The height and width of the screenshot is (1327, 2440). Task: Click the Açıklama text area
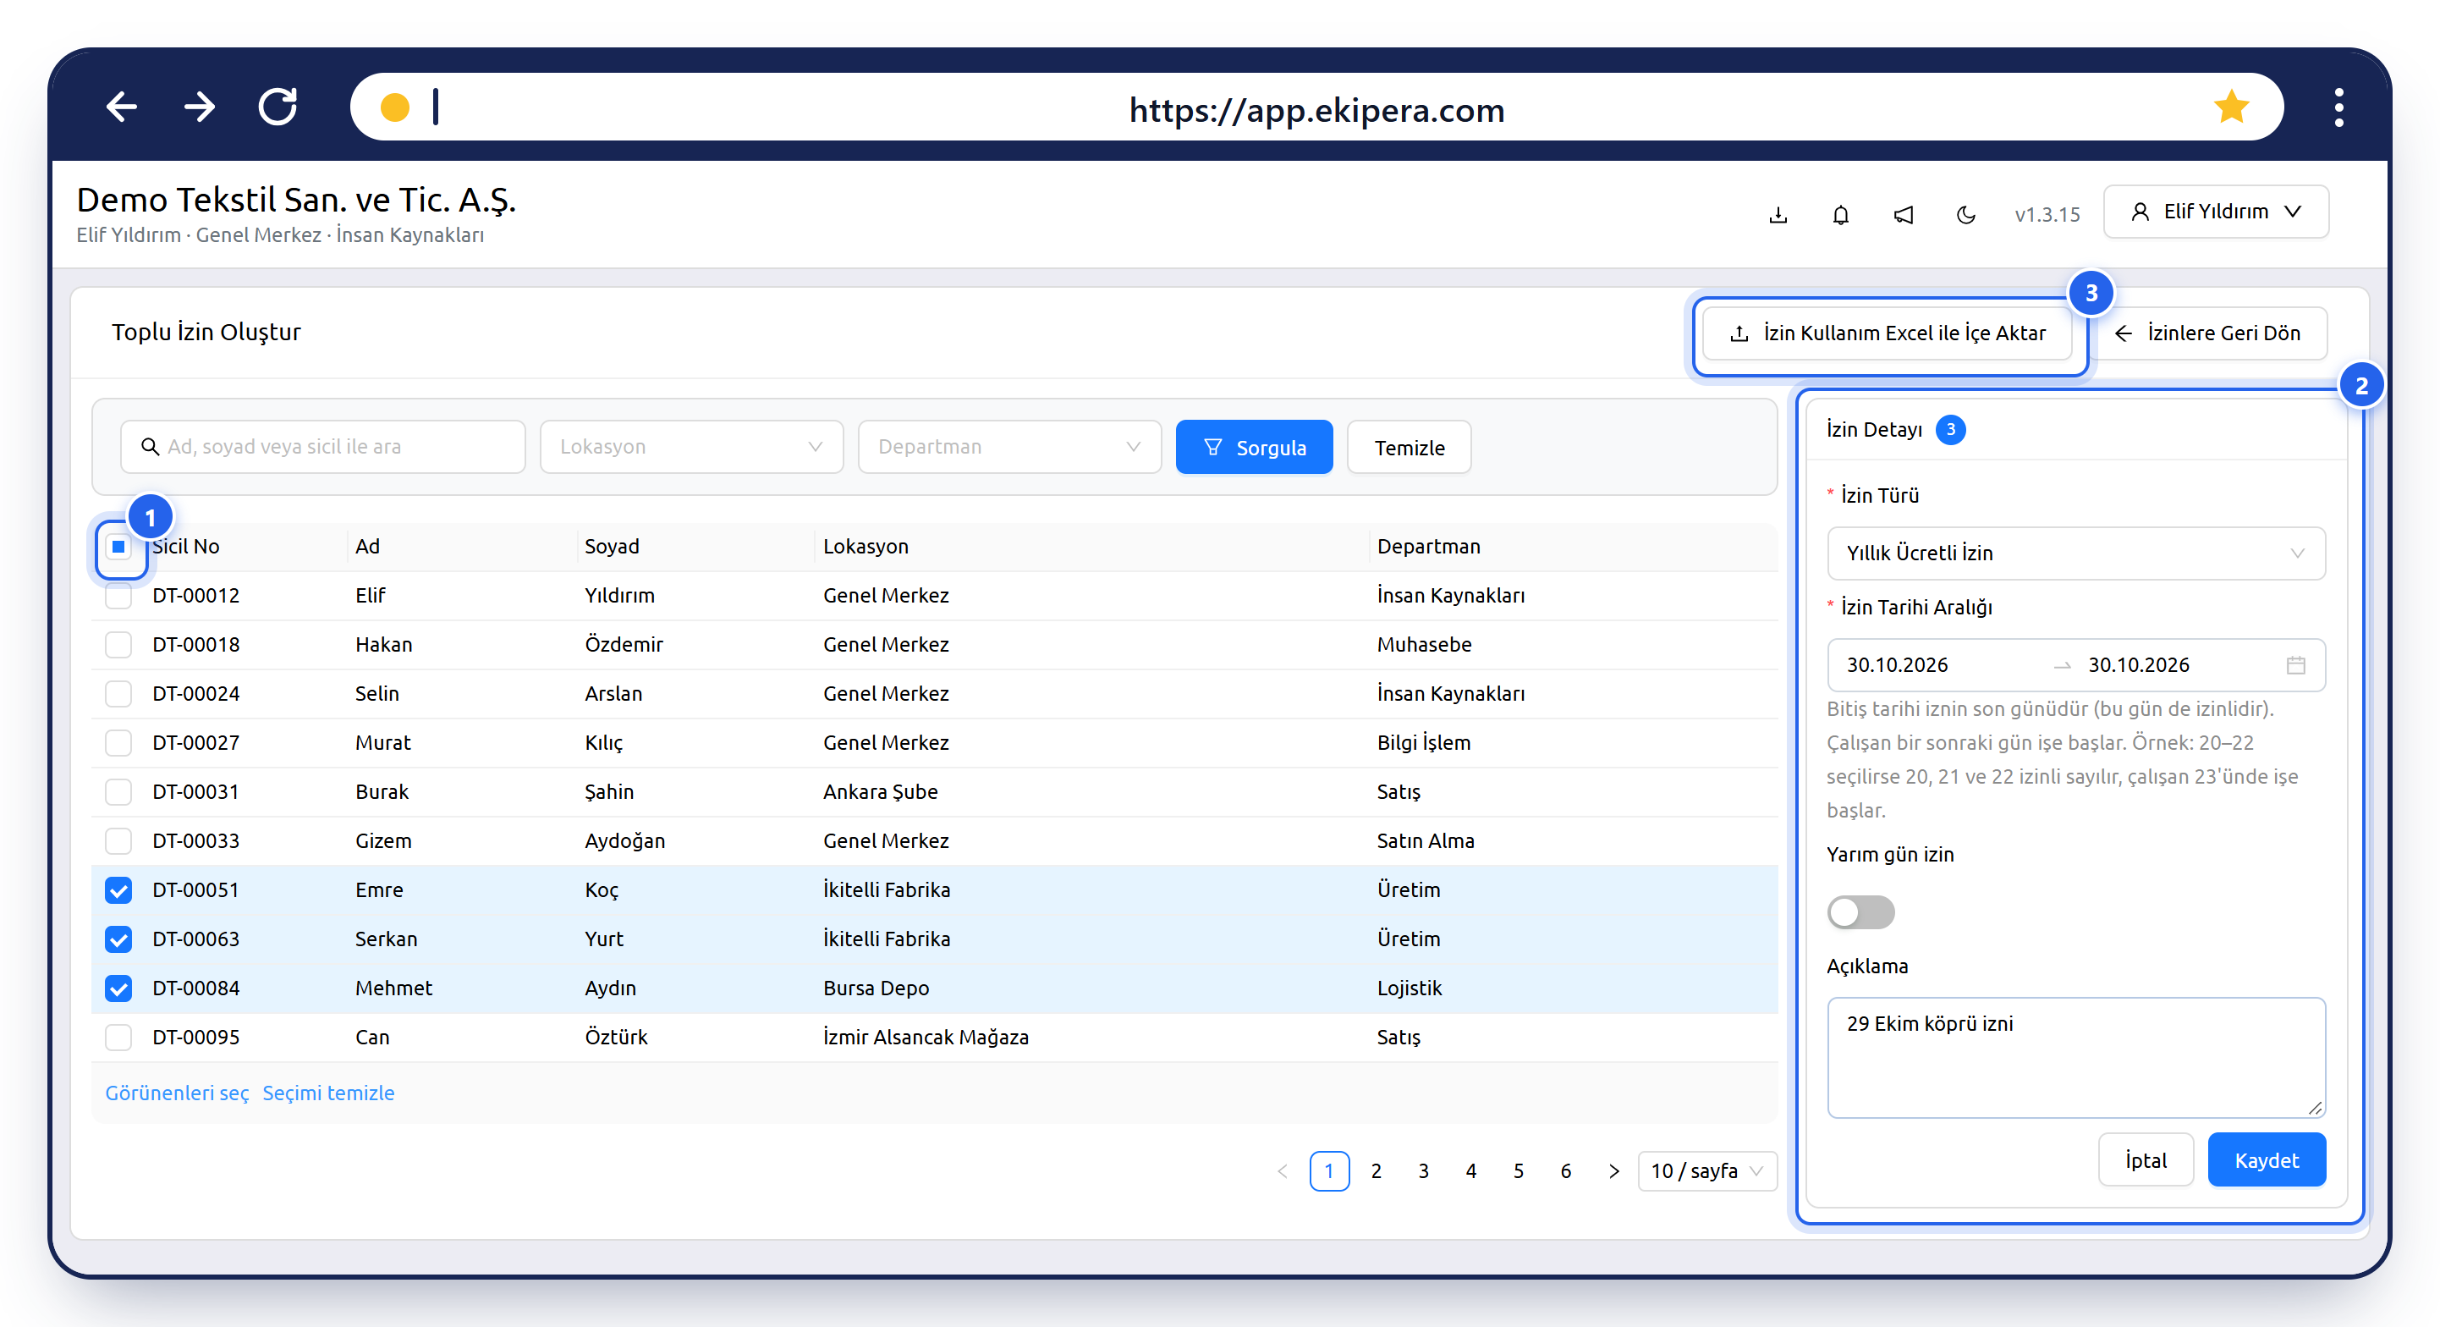(2075, 1057)
